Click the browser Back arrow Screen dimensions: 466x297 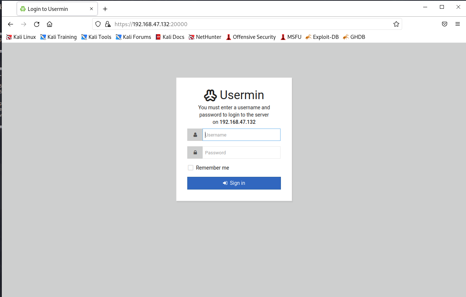point(11,24)
